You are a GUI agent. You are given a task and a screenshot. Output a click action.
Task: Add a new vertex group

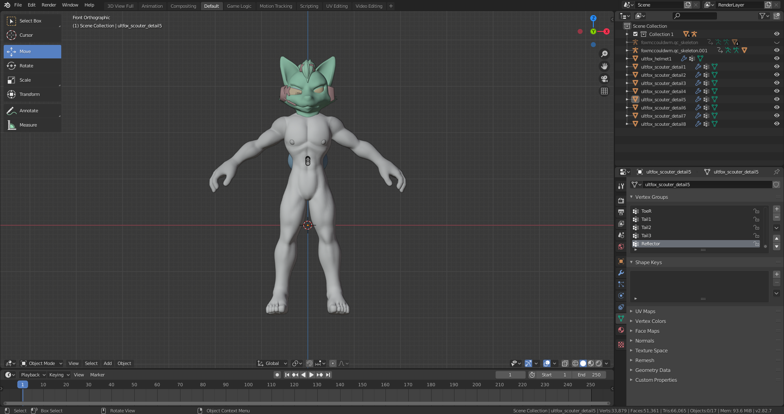tap(777, 209)
